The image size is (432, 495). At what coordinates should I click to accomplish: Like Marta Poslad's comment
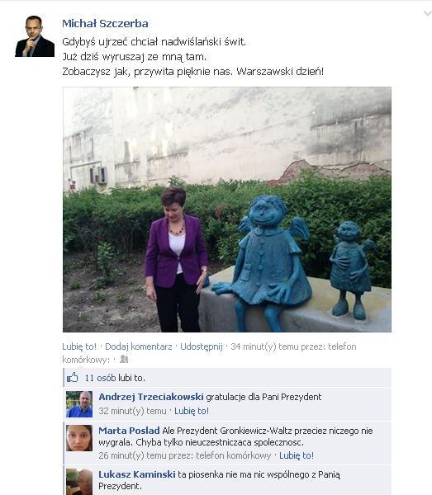[x=297, y=455]
